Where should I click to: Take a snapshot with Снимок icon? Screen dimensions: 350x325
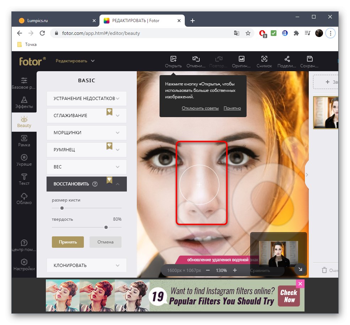pos(264,62)
